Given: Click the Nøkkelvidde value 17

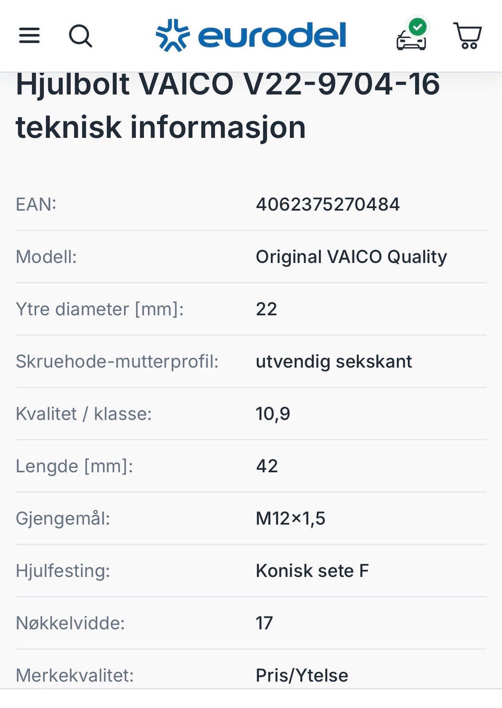Looking at the screenshot, I should tap(264, 623).
